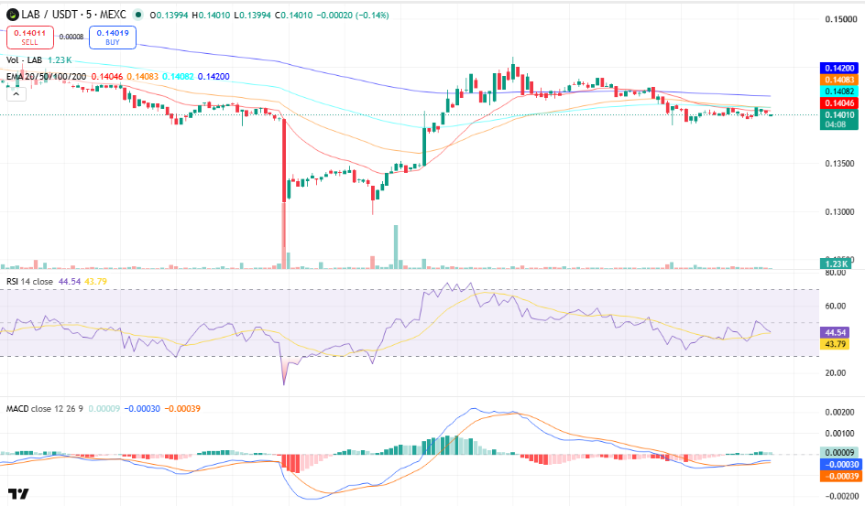
Task: Click the orange EMA value 0.14083 in legend
Action: tap(142, 77)
